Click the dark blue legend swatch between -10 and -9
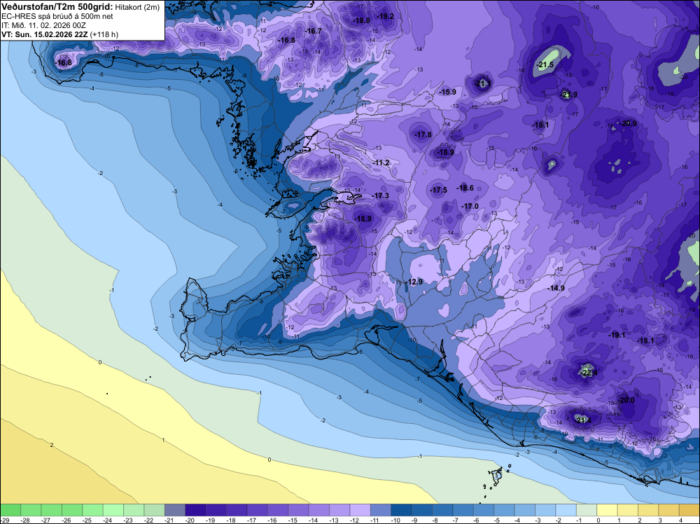700x524 pixels. (401, 510)
